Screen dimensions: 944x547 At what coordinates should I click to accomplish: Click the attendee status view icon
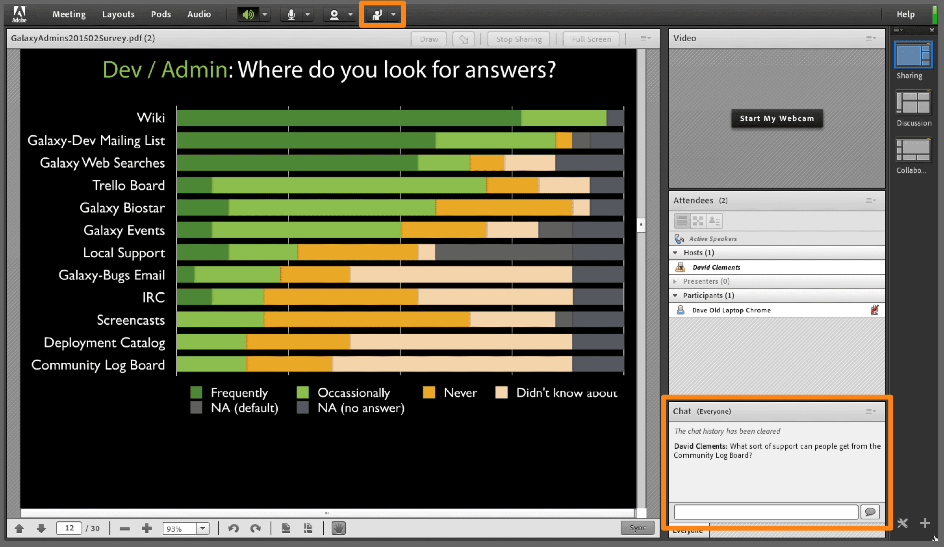pos(714,221)
